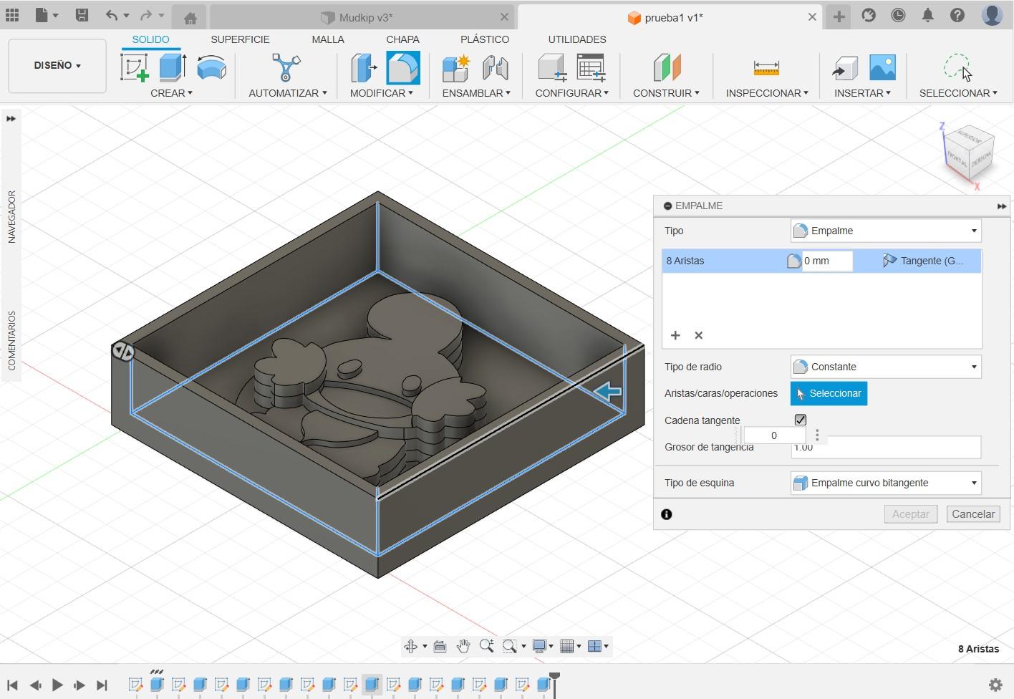Activate the Select tool icon

click(957, 67)
